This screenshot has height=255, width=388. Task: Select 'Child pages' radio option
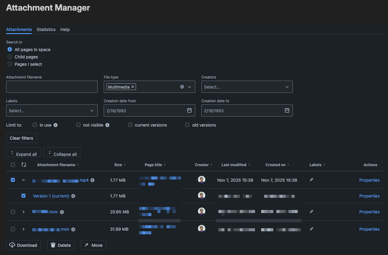[x=10, y=57]
